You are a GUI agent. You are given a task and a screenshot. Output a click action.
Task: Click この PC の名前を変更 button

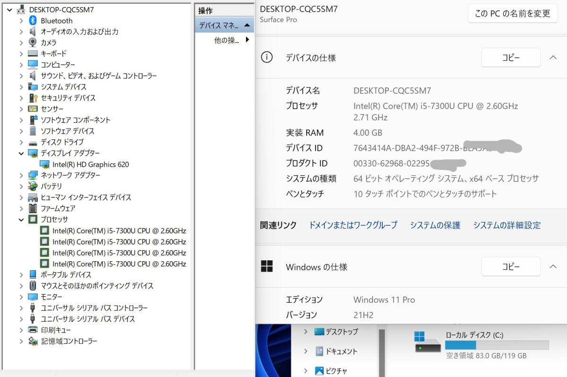tap(512, 14)
